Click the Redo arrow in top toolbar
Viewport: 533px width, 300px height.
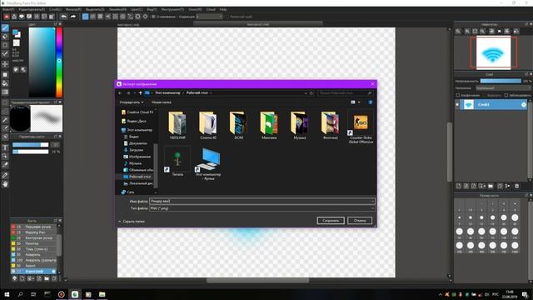point(72,17)
